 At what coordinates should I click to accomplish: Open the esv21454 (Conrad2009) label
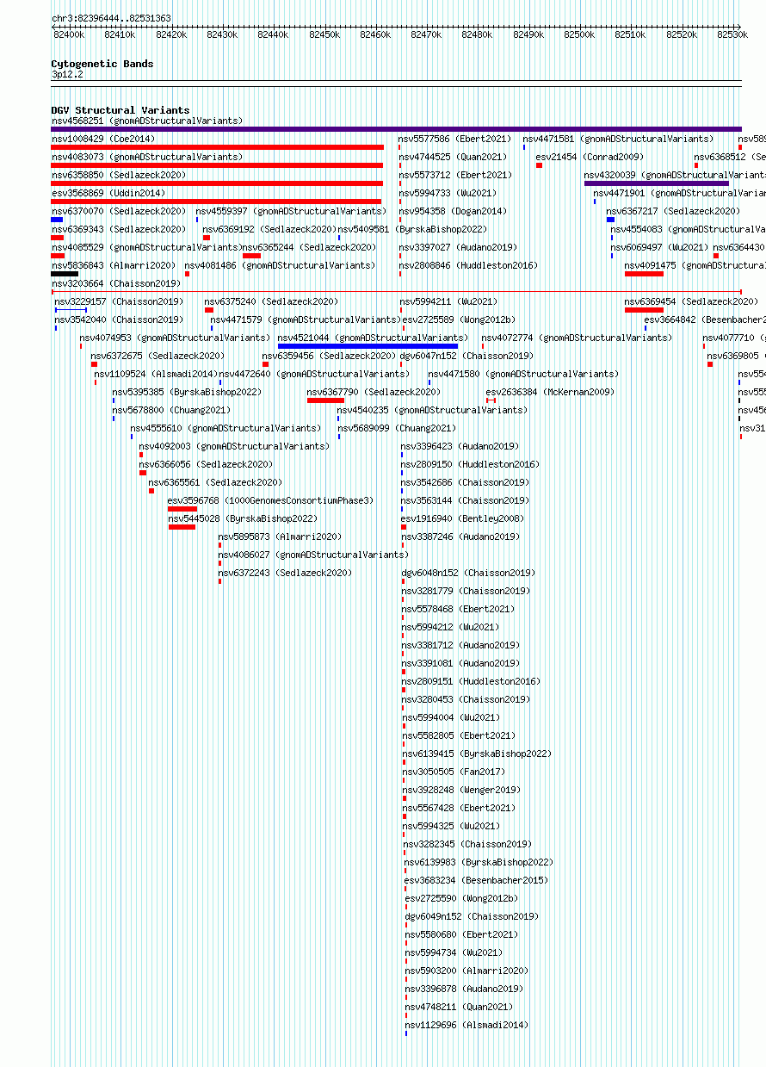(590, 157)
